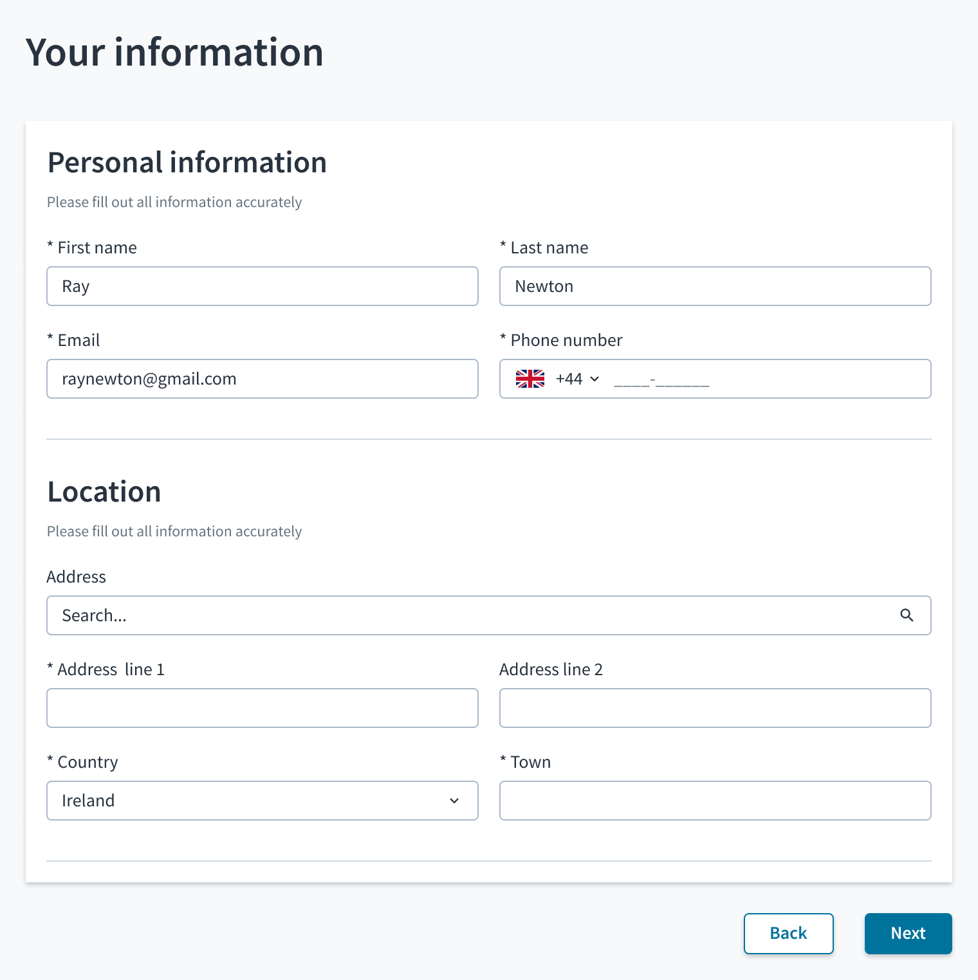Focus the First name field

click(263, 286)
